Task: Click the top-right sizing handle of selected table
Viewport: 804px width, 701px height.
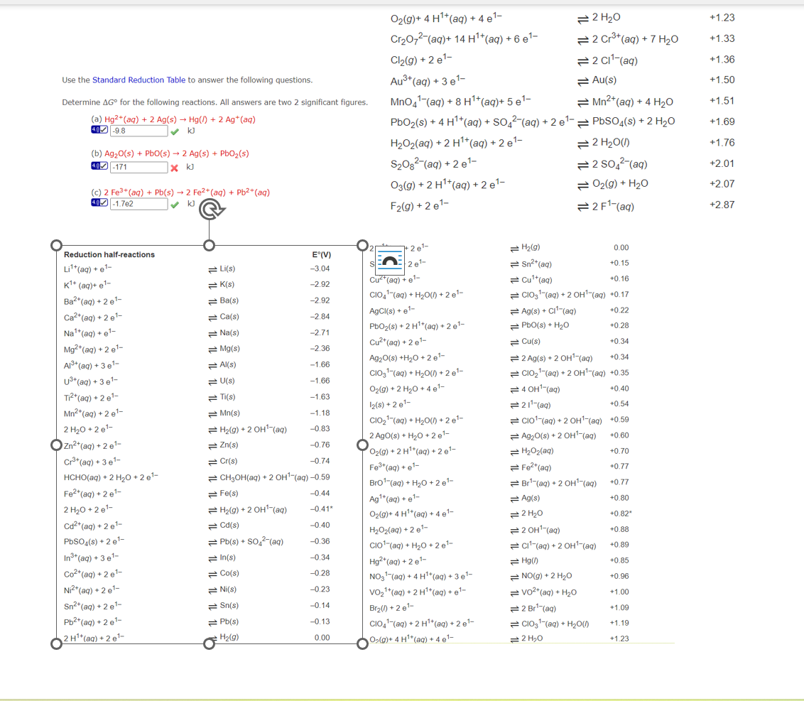Action: point(362,245)
